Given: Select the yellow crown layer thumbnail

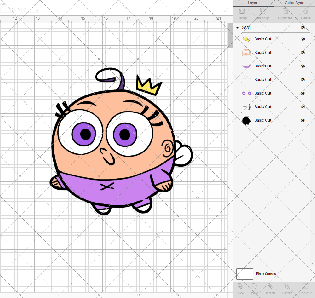Looking at the screenshot, I should point(247,39).
